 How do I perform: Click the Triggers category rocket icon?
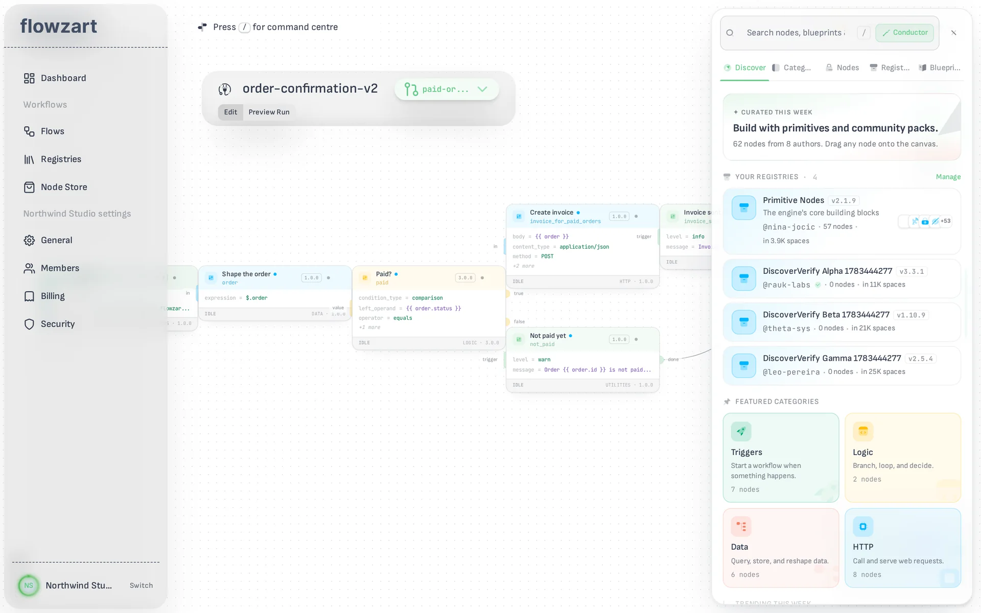click(x=741, y=432)
